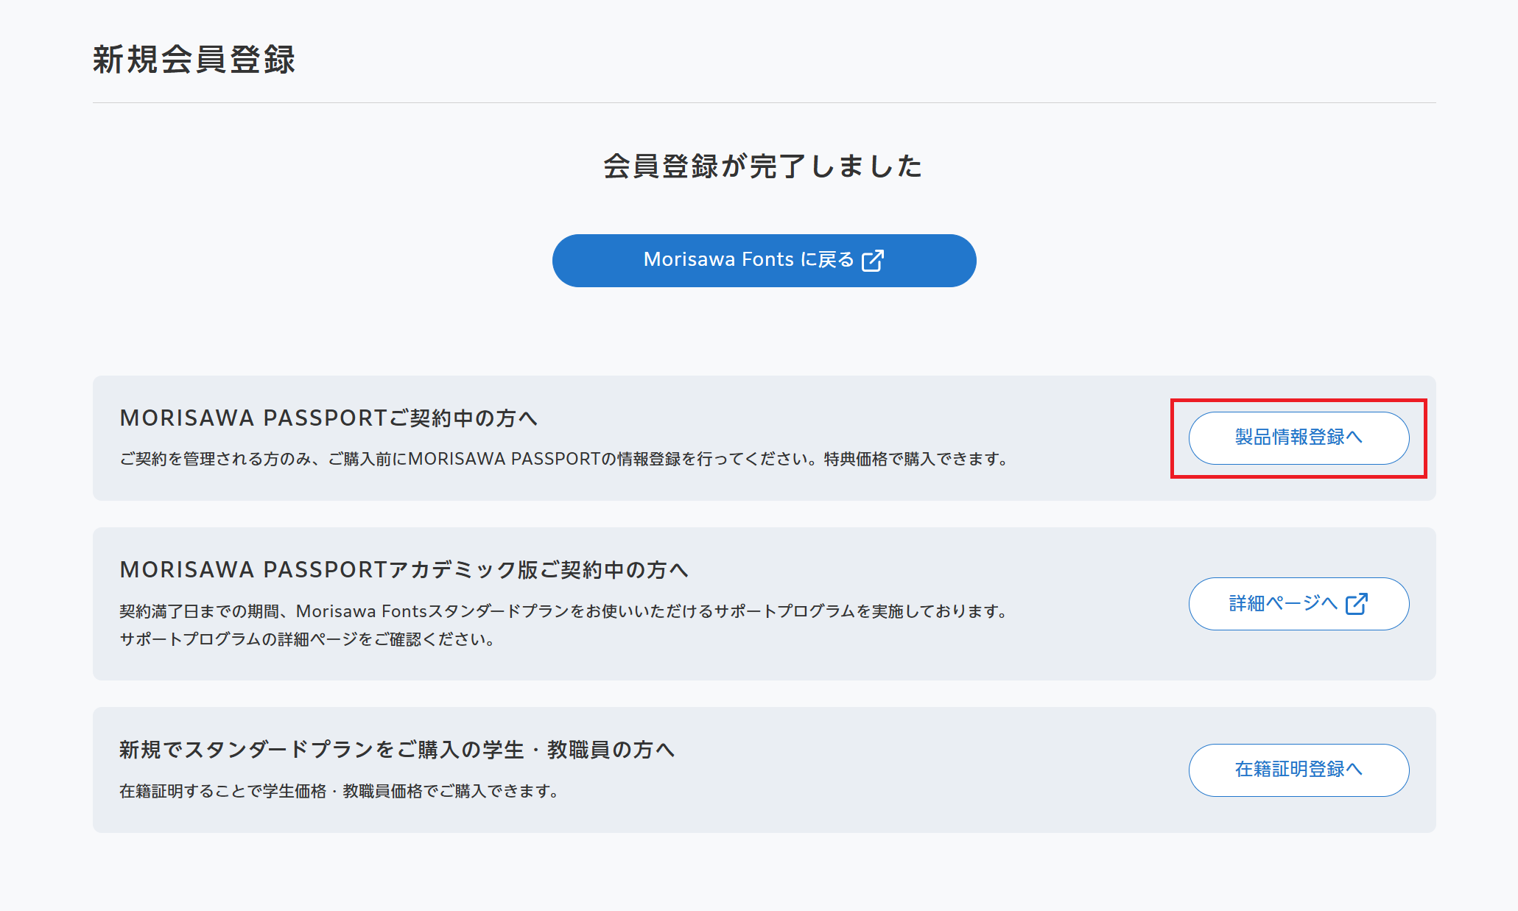1518x911 pixels.
Task: Click the 会員登録が完了しました completion message
Action: [x=762, y=166]
